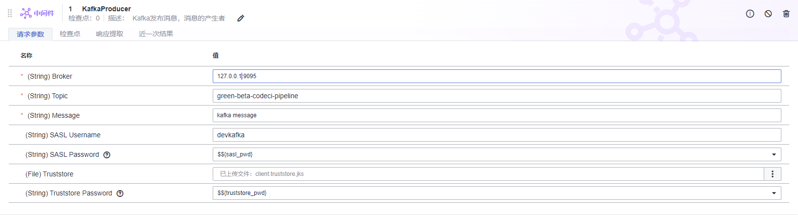
Task: Expand the Truststore Password dropdown arrow
Action: (x=774, y=193)
